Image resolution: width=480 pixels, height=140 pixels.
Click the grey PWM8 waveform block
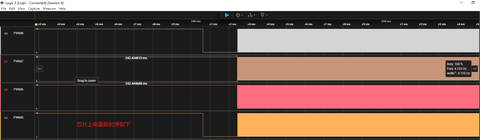tap(358, 41)
